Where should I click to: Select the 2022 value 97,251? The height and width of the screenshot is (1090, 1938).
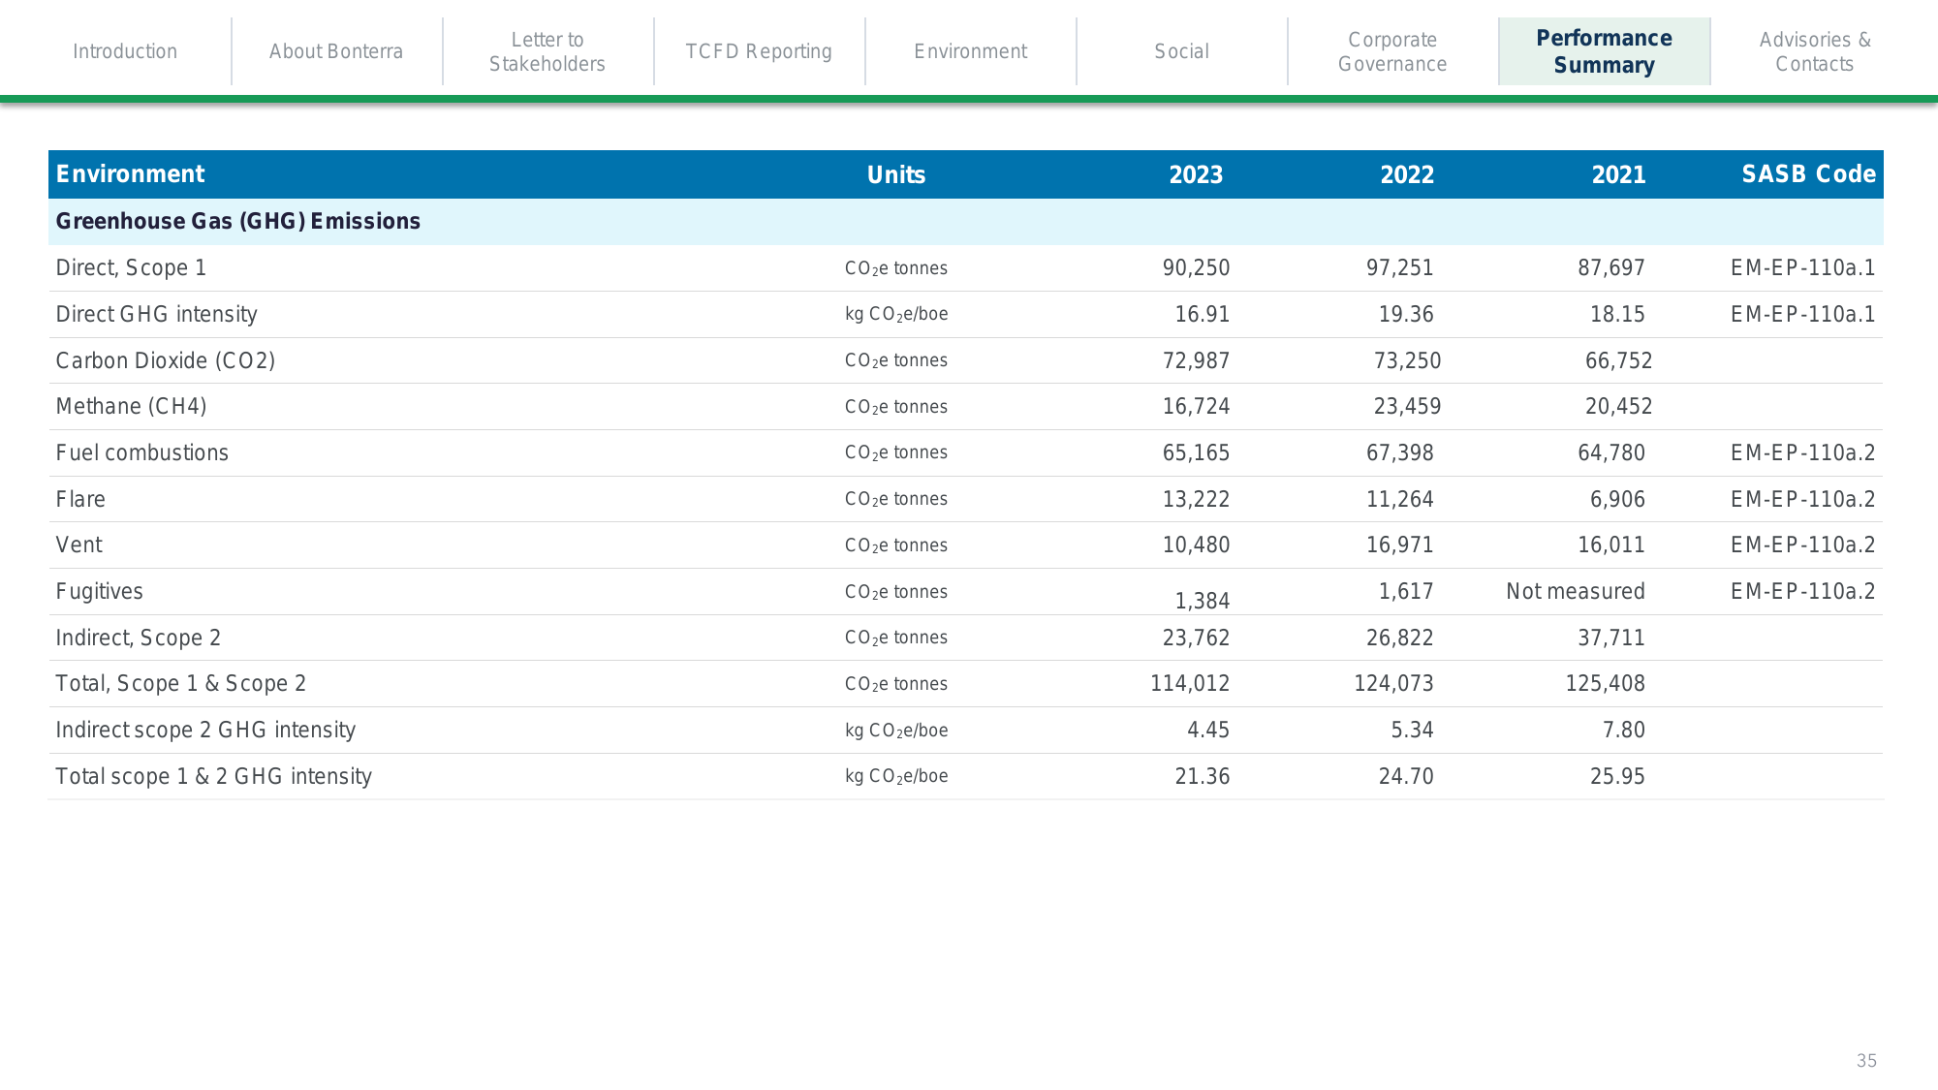coord(1399,267)
